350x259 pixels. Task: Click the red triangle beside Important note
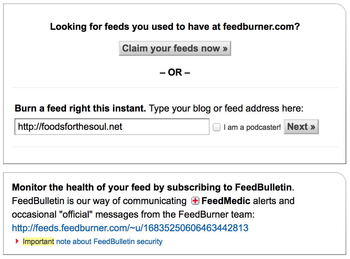[17, 241]
